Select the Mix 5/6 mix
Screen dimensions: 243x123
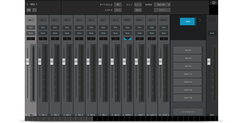pos(188,58)
